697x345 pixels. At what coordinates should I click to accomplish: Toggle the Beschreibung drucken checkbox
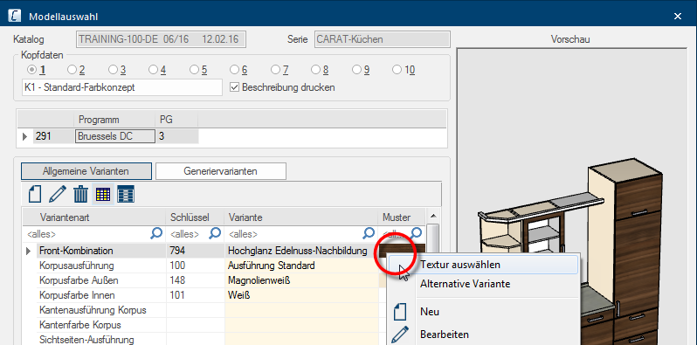[234, 87]
